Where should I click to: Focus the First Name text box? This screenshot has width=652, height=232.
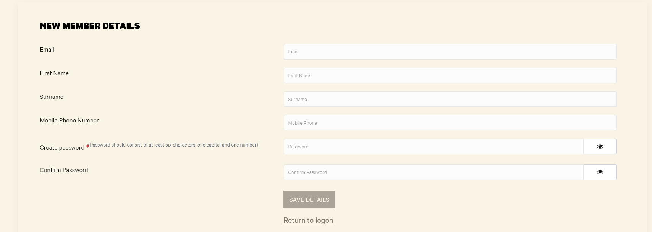pyautogui.click(x=450, y=76)
